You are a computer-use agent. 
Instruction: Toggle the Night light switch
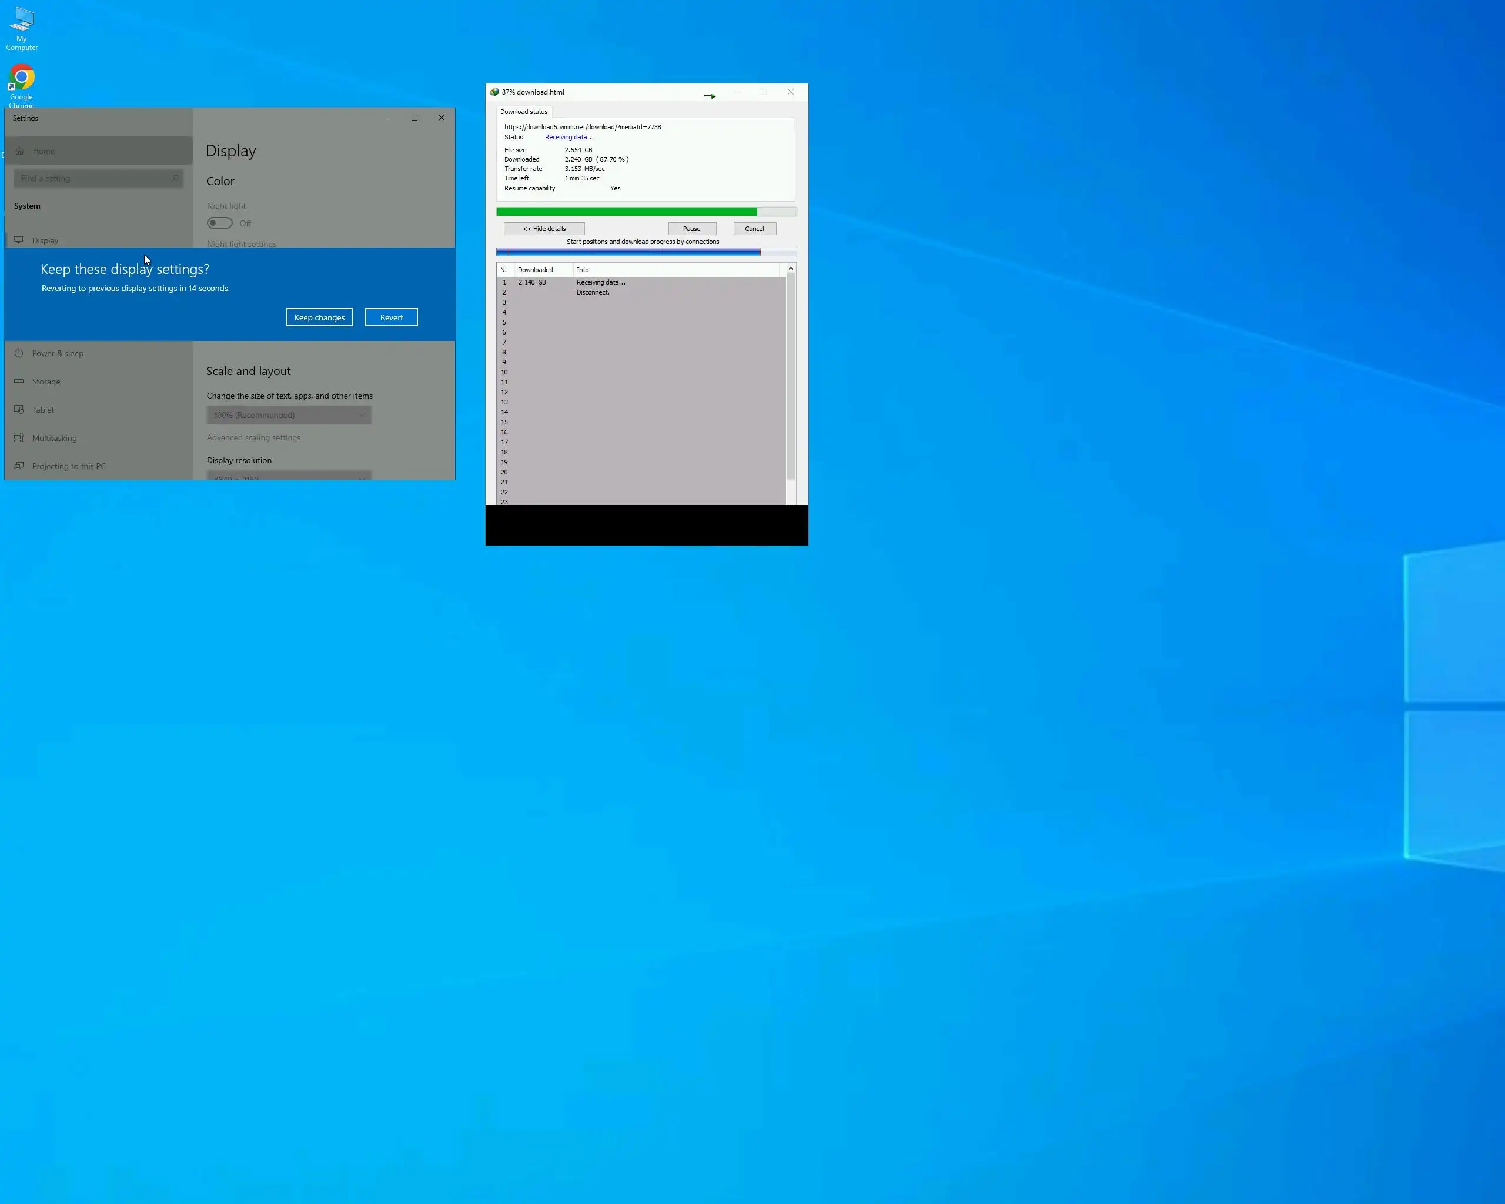pos(219,223)
